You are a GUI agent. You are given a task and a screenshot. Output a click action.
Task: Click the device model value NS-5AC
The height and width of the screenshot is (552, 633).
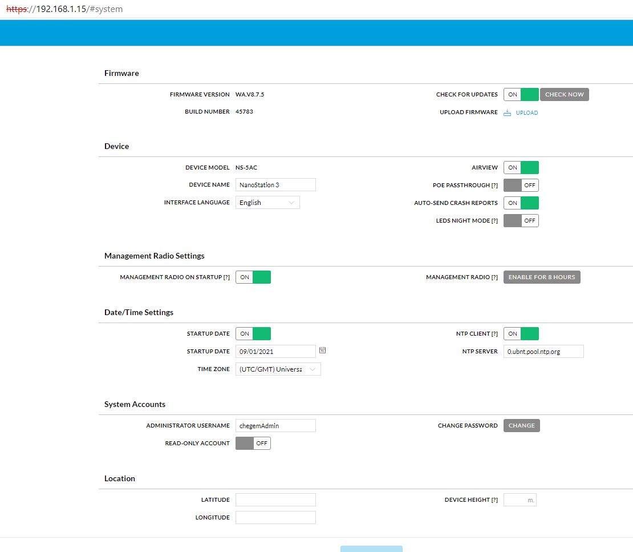click(246, 167)
